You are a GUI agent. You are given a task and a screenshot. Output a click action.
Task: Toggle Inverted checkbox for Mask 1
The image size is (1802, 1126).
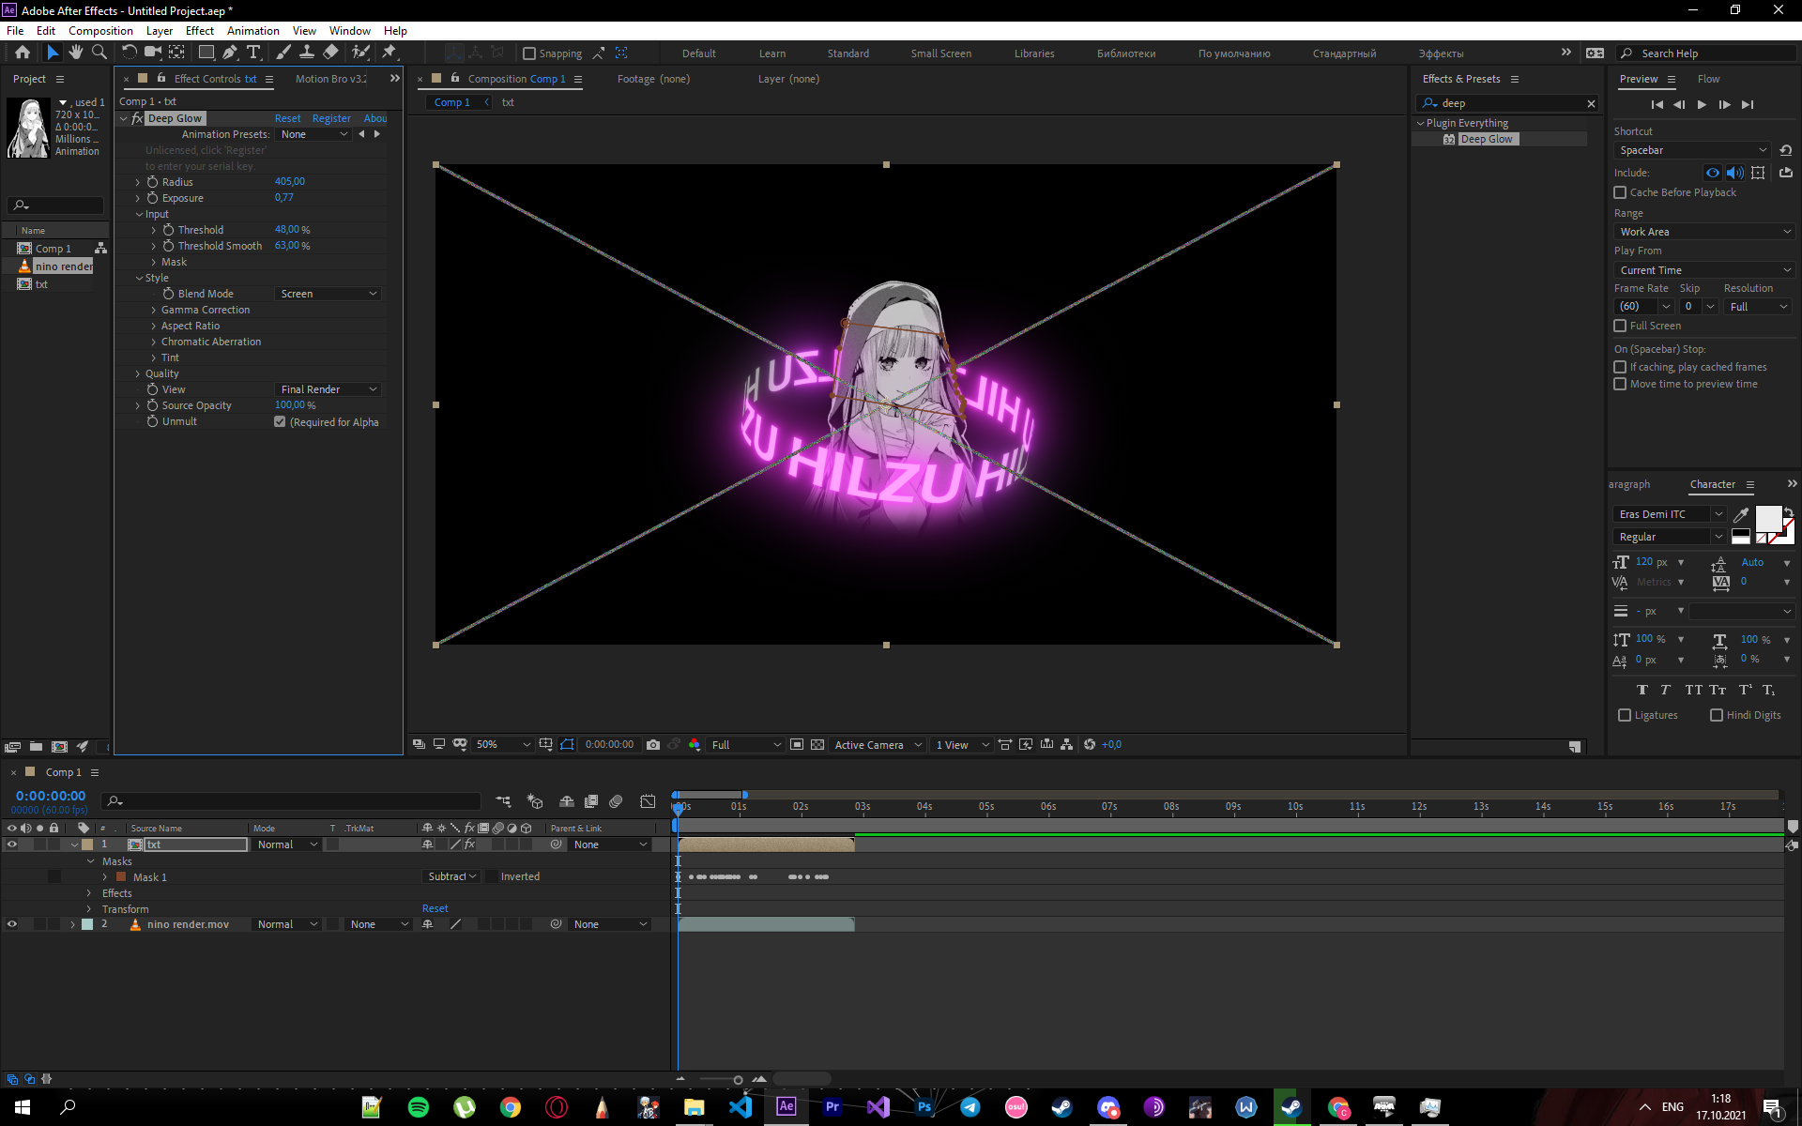[491, 876]
